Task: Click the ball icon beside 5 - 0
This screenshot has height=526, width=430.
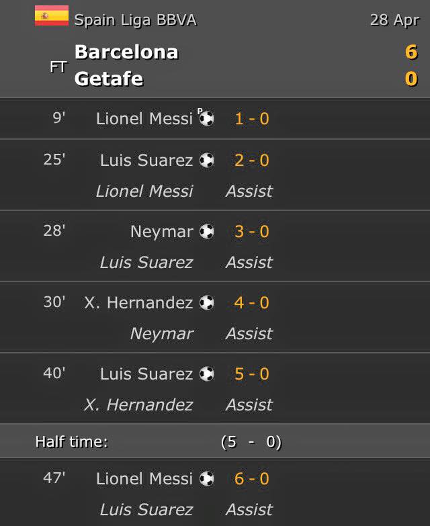Action: pyautogui.click(x=207, y=374)
